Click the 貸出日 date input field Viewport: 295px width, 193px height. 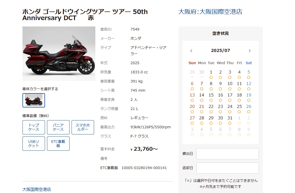pos(228,154)
